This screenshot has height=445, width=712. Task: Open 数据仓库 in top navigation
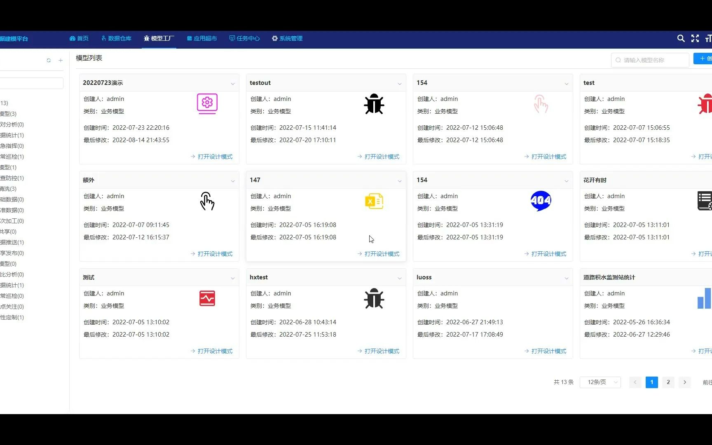(116, 38)
